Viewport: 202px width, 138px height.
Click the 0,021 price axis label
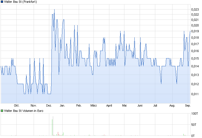(195, 20)
